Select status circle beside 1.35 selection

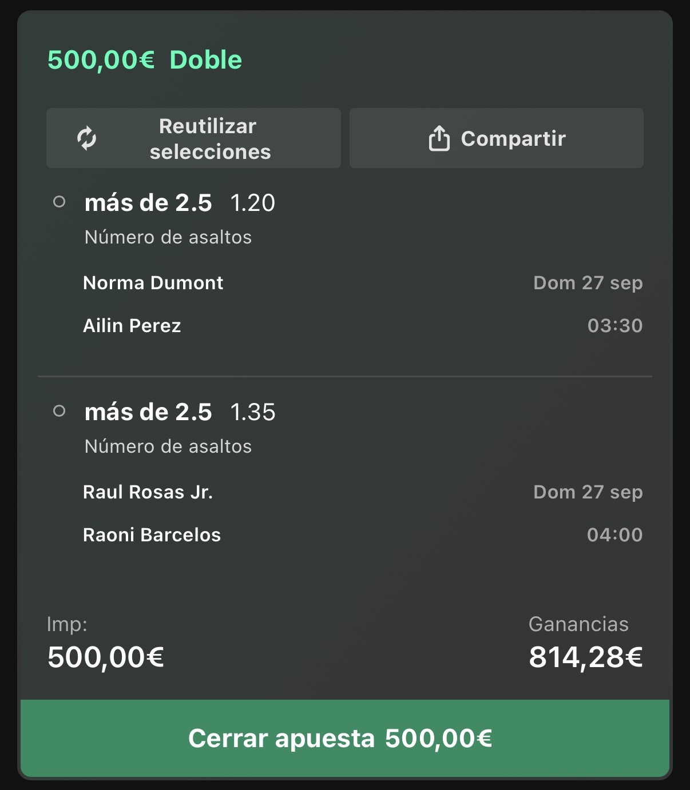pos(59,411)
